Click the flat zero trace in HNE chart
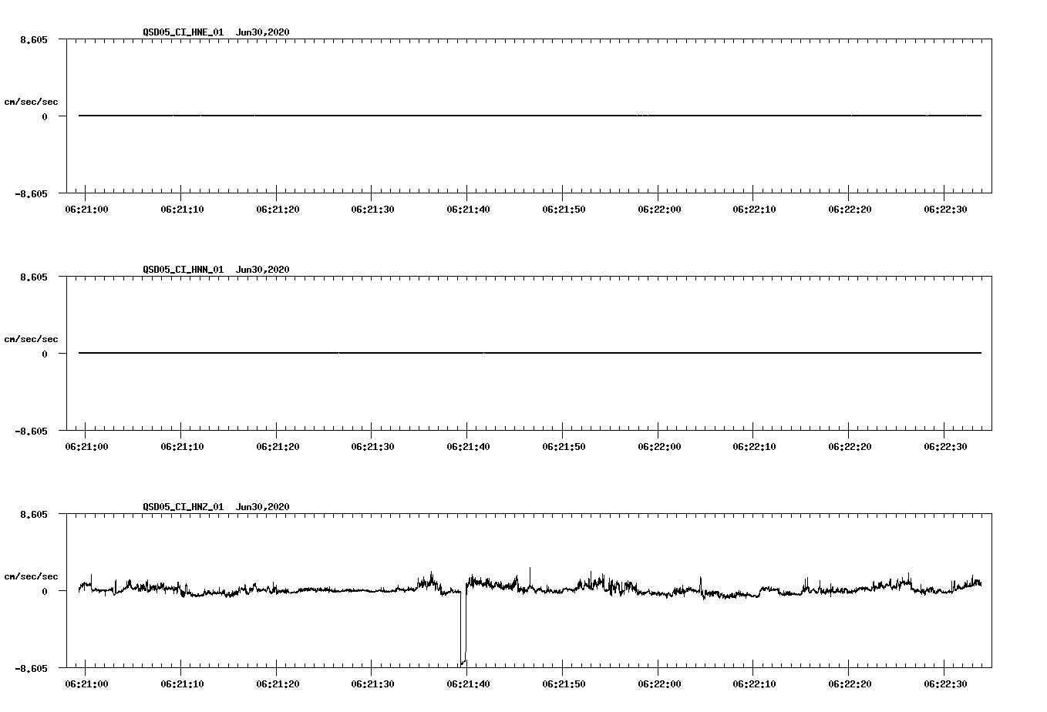This screenshot has height=712, width=1047. 530,116
